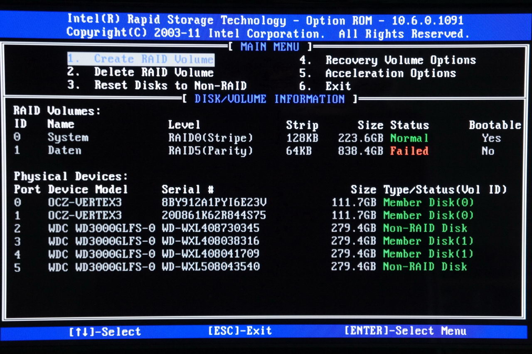The width and height of the screenshot is (532, 354).
Task: Click serial WD-WXL408730345
Action: (x=211, y=228)
